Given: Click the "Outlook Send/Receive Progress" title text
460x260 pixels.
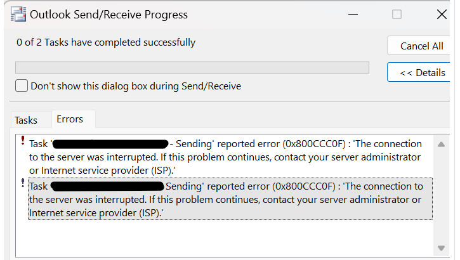Looking at the screenshot, I should pos(109,15).
